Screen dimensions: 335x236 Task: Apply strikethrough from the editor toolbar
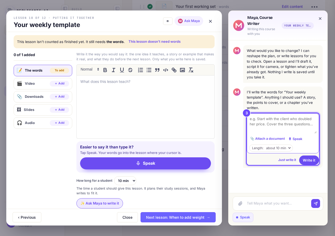click(x=130, y=70)
